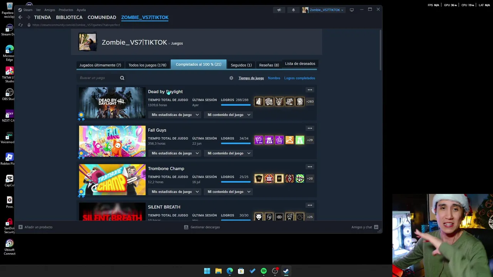The width and height of the screenshot is (493, 277).
Task: Open the Ayuda menu
Action: click(x=81, y=10)
